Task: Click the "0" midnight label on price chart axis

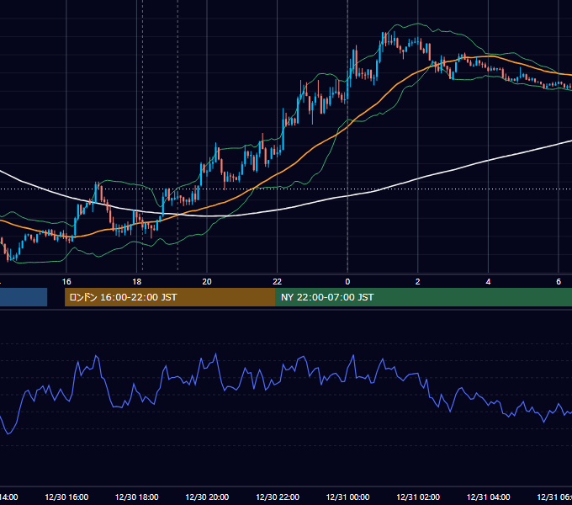Action: 347,281
